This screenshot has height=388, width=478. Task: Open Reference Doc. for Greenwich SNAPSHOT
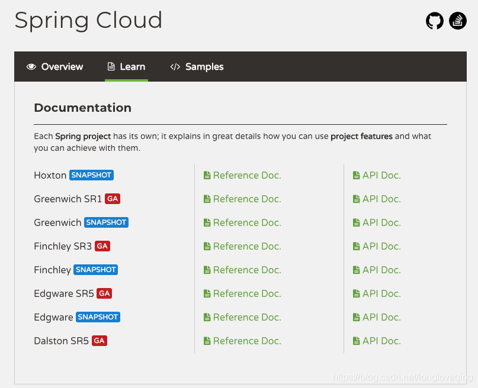[x=242, y=223]
